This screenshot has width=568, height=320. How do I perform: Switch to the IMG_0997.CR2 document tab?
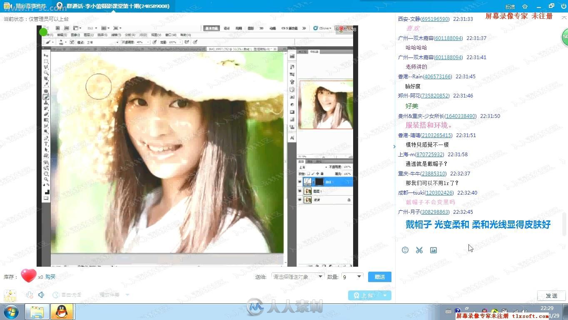coord(242,49)
